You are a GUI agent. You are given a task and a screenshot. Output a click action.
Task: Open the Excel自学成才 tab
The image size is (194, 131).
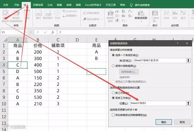pos(93,5)
